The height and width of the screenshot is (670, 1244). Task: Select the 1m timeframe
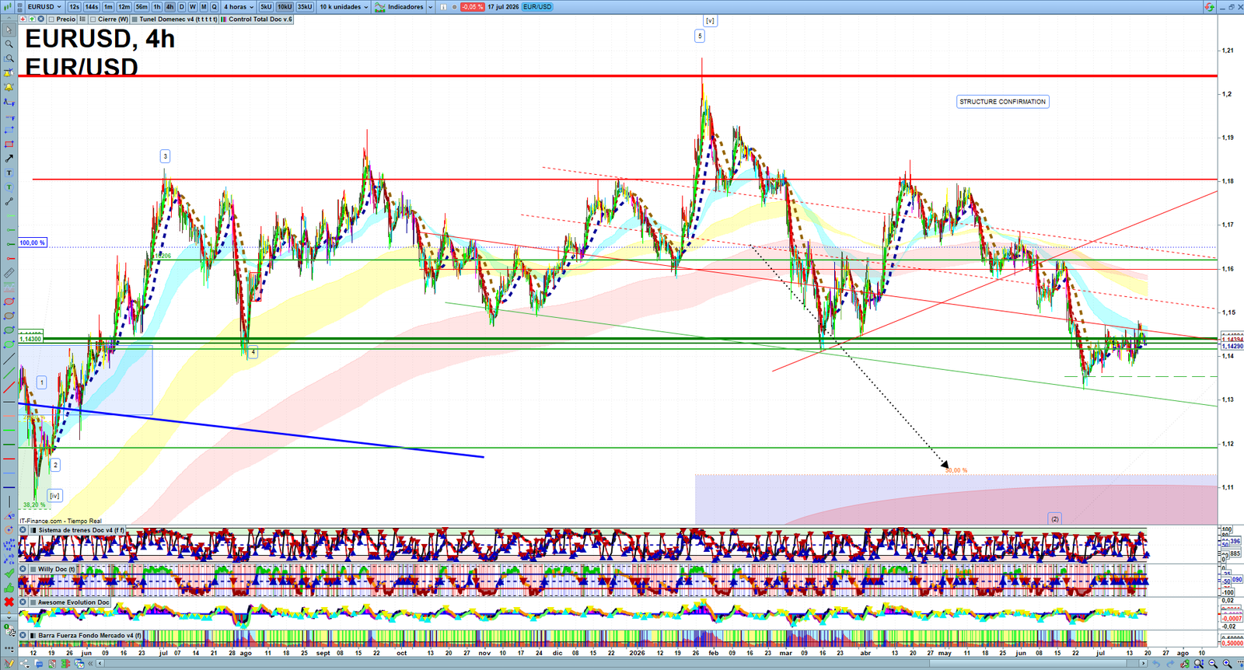(108, 6)
